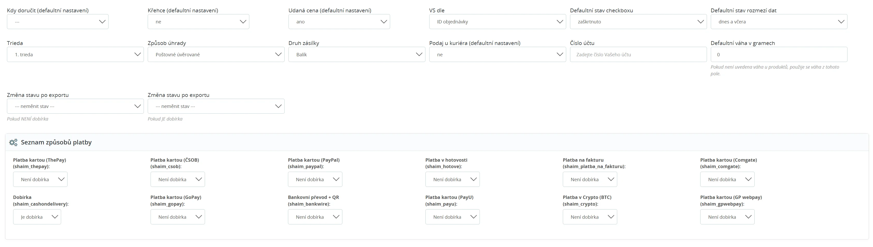Open the Udaná cena dropdown
873x247 pixels.
pyautogui.click(x=339, y=22)
